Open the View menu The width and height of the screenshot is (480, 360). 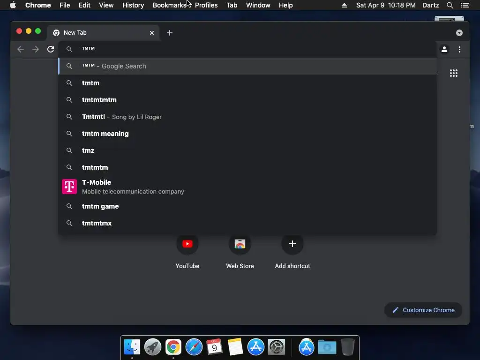(106, 5)
